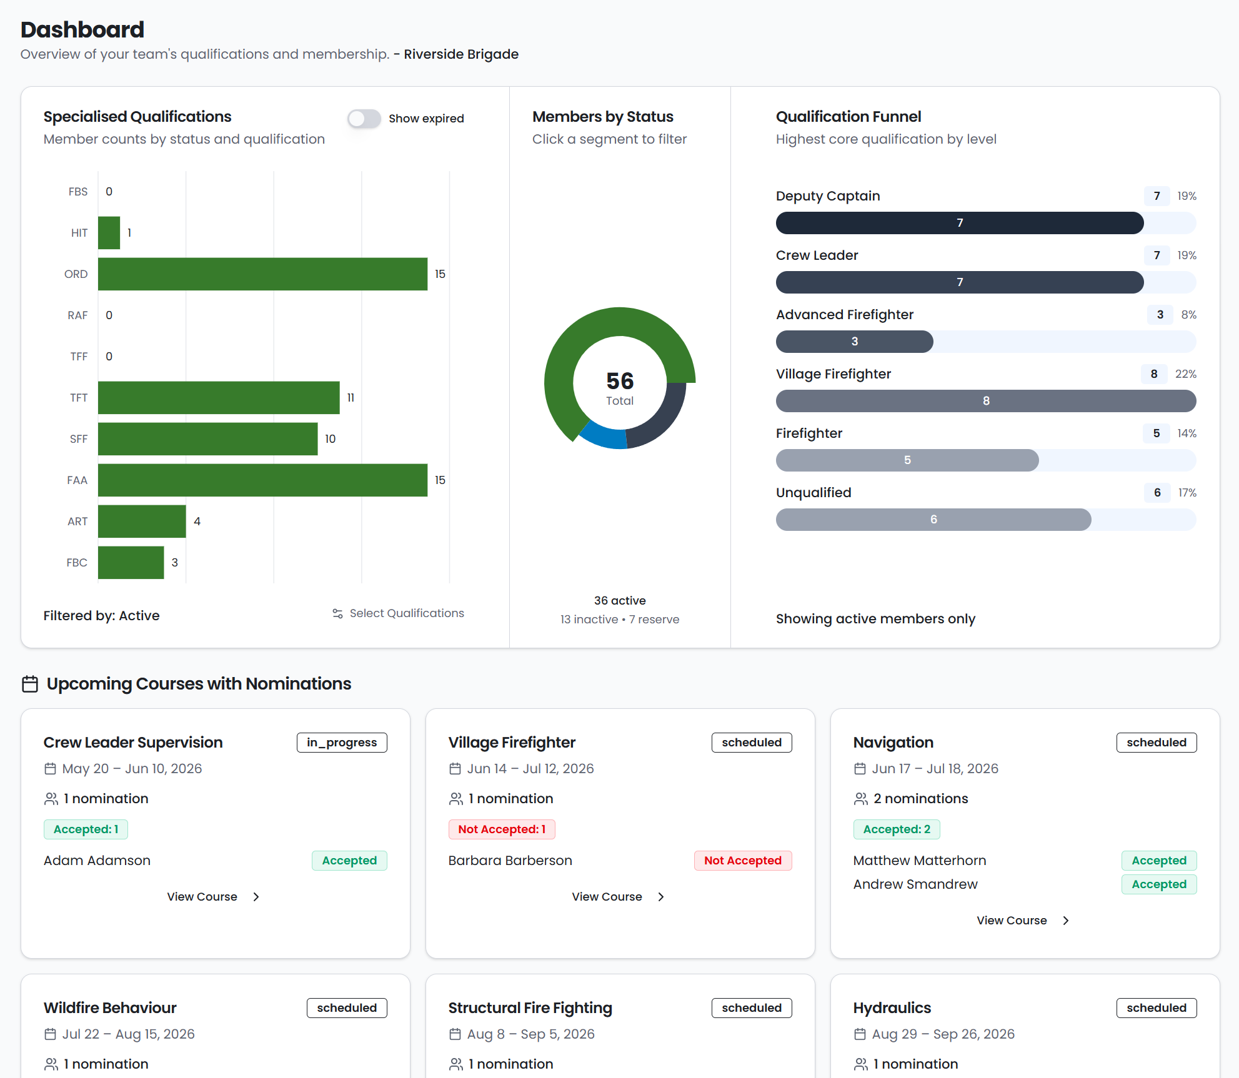Click View Course under Barbara Barberson
Screen dimensions: 1239x1078
tap(607, 897)
